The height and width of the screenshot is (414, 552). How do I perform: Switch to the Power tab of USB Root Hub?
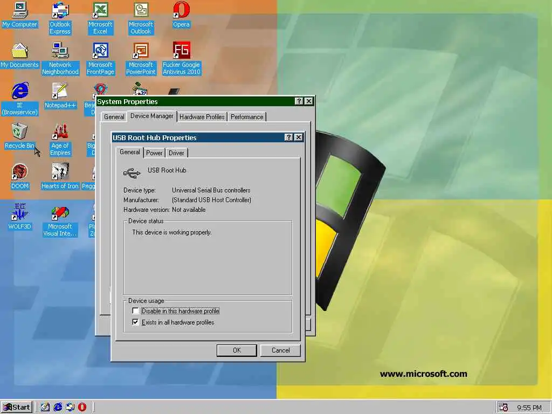tap(154, 153)
